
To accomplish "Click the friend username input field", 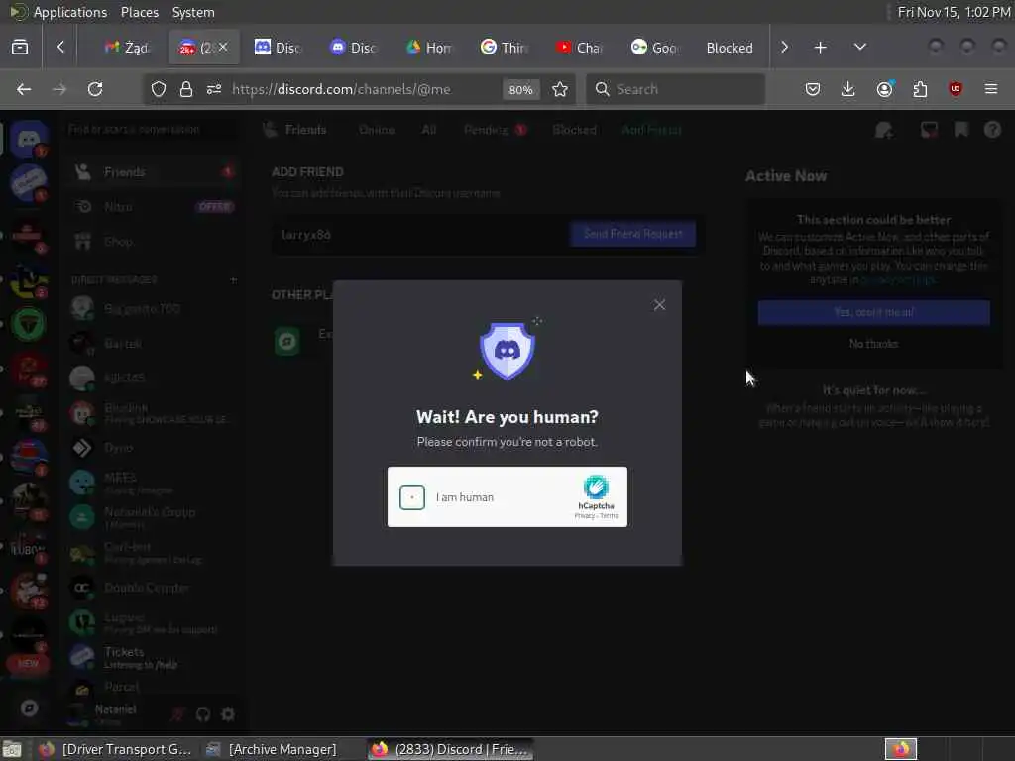I will point(420,234).
